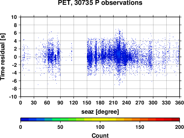This screenshot has width=184, height=138.
Task: Click the colorbar tick label 100
Action: [x=100, y=127]
